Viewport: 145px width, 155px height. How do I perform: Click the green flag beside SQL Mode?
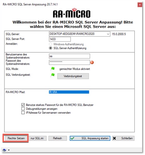click(x=53, y=69)
